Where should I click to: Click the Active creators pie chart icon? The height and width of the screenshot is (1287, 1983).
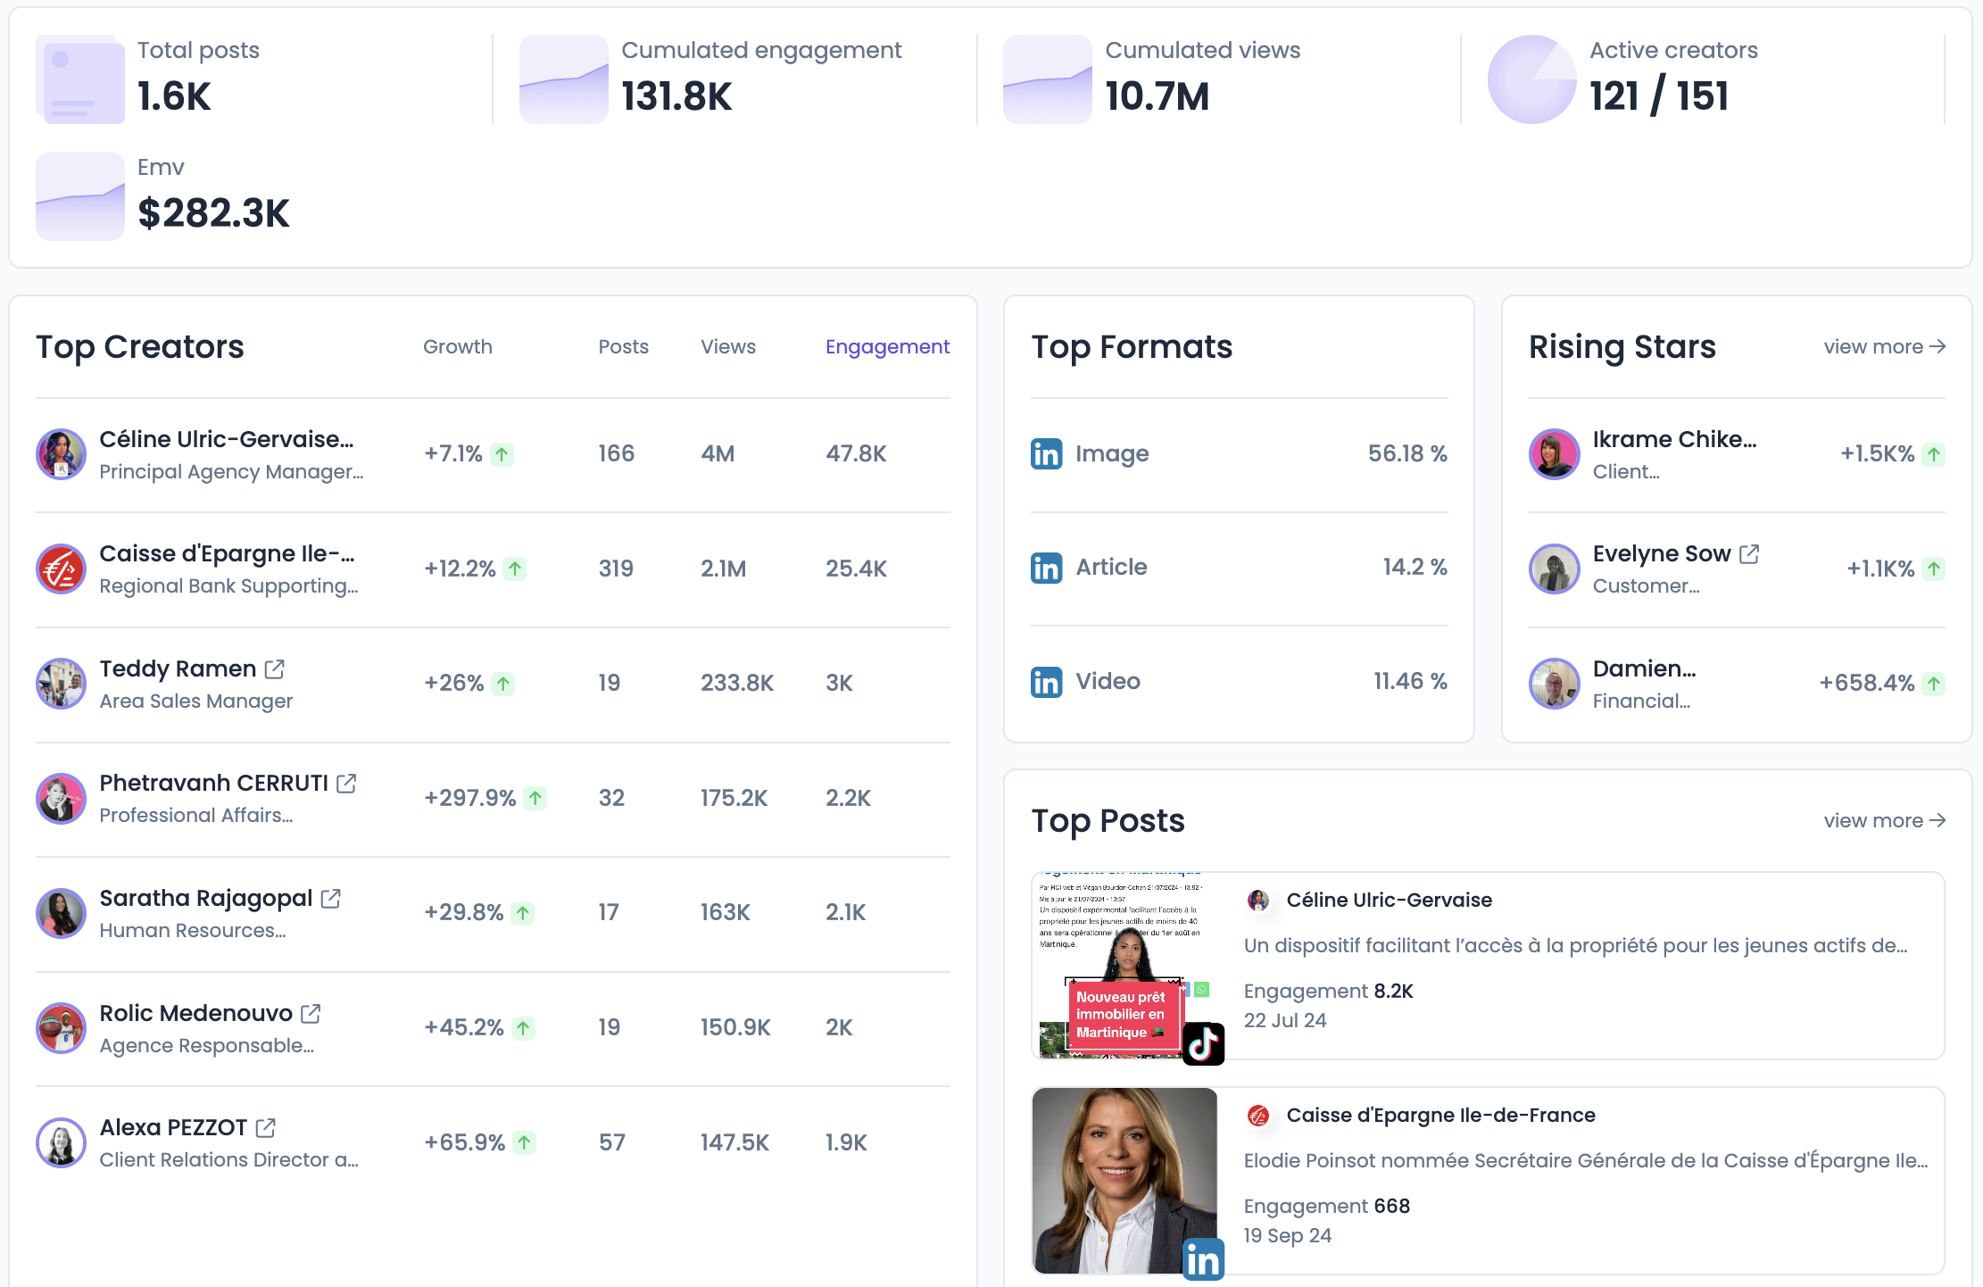(1531, 79)
